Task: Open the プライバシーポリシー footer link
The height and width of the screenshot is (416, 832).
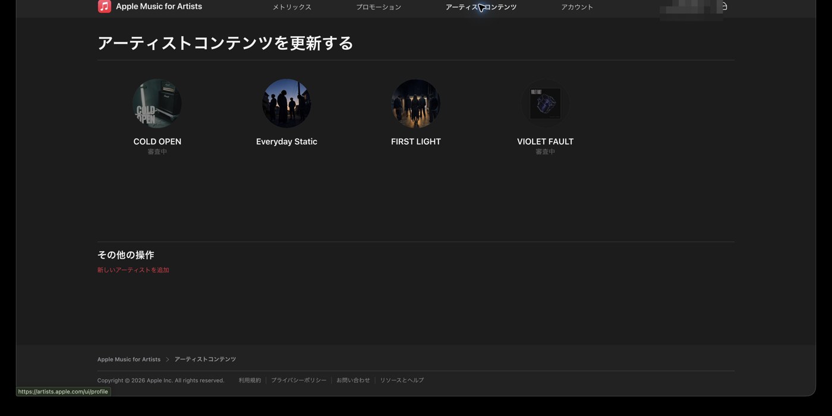Action: [298, 380]
